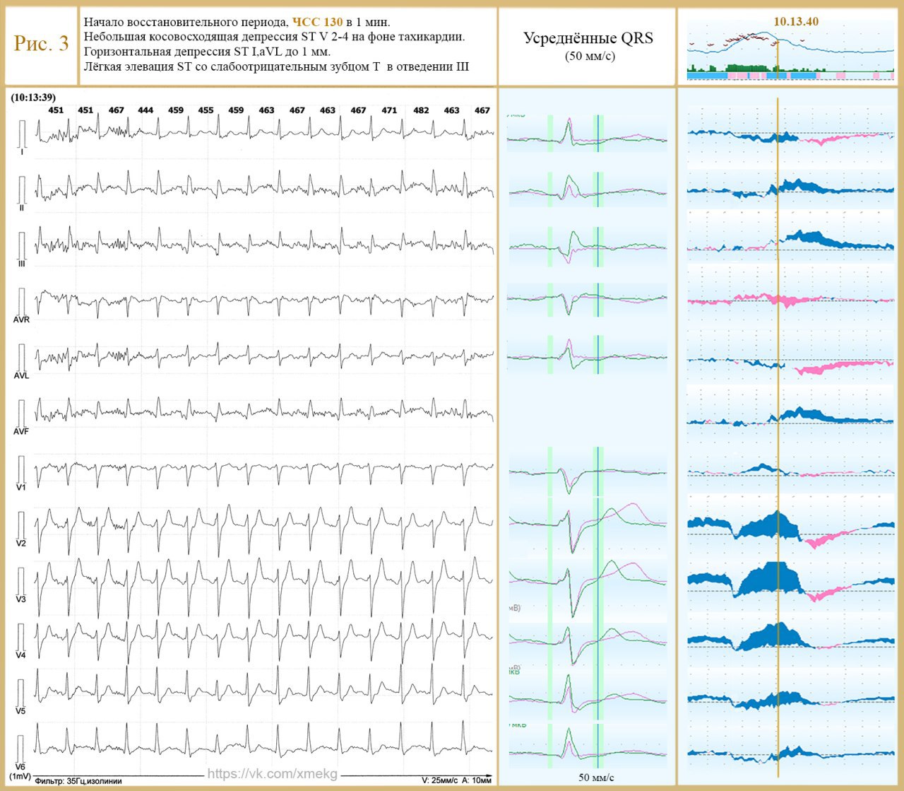This screenshot has width=904, height=791.
Task: Click the RR interval value '482'
Action: click(421, 110)
